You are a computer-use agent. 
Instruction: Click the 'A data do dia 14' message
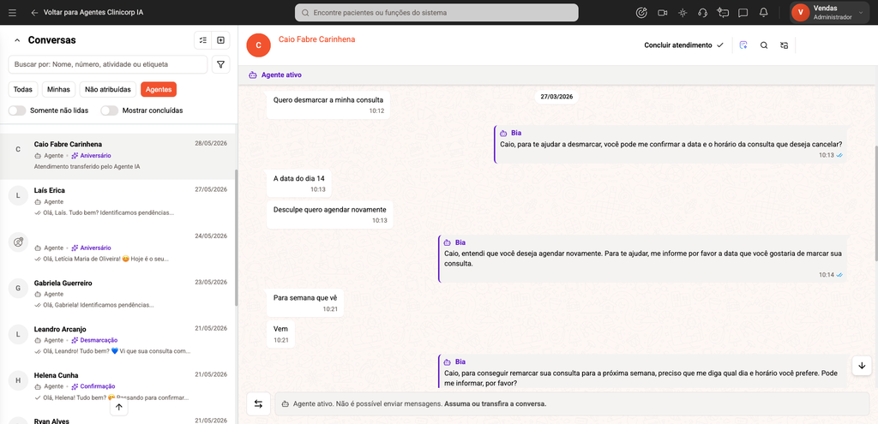[299, 183]
